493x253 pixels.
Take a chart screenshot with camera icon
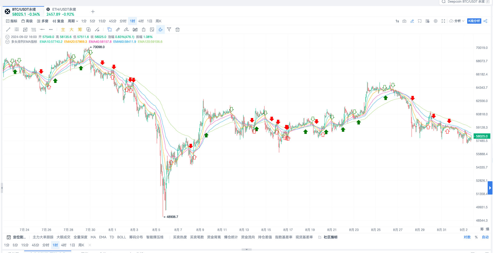(404, 21)
